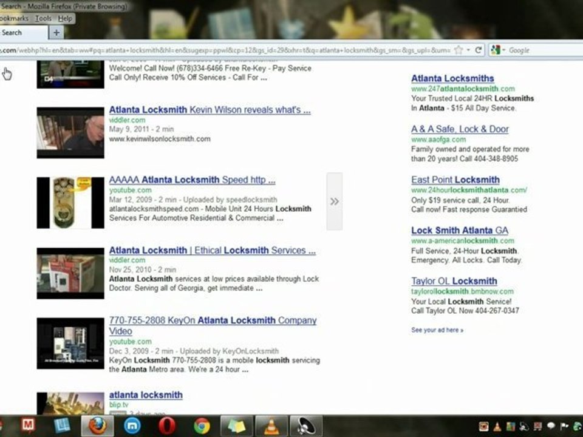Open the VLC cone icon in the taskbar
The image size is (583, 437).
pyautogui.click(x=271, y=426)
